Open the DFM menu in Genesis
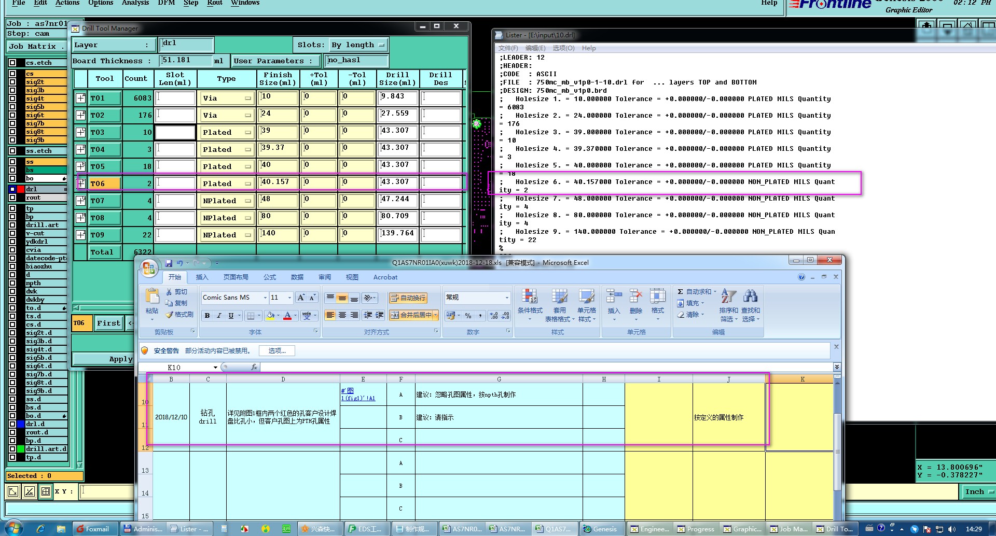Viewport: 996px width, 536px height. (x=167, y=3)
